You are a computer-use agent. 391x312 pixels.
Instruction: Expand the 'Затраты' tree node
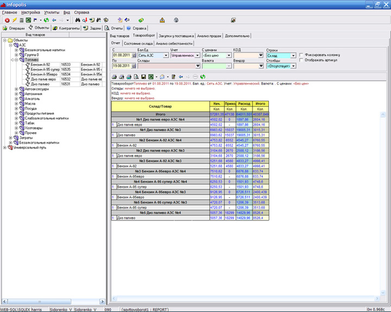[10, 138]
